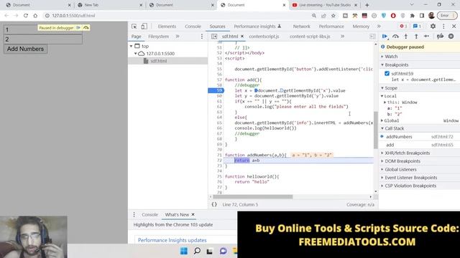Collapse the debugger sidebar pane icon

[x=372, y=37]
